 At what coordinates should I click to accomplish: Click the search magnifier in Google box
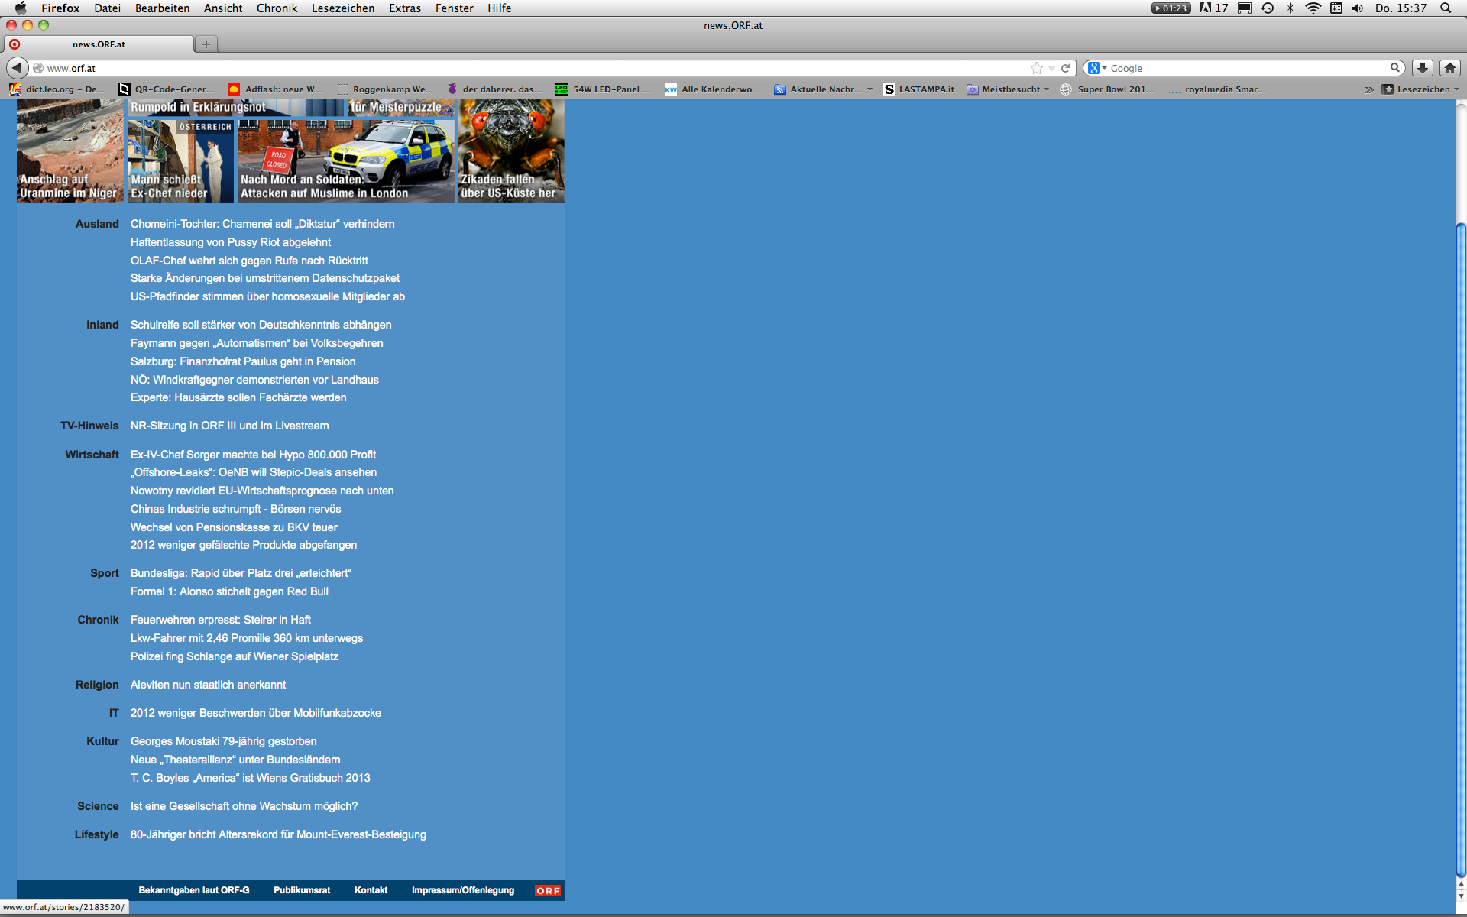click(1395, 68)
